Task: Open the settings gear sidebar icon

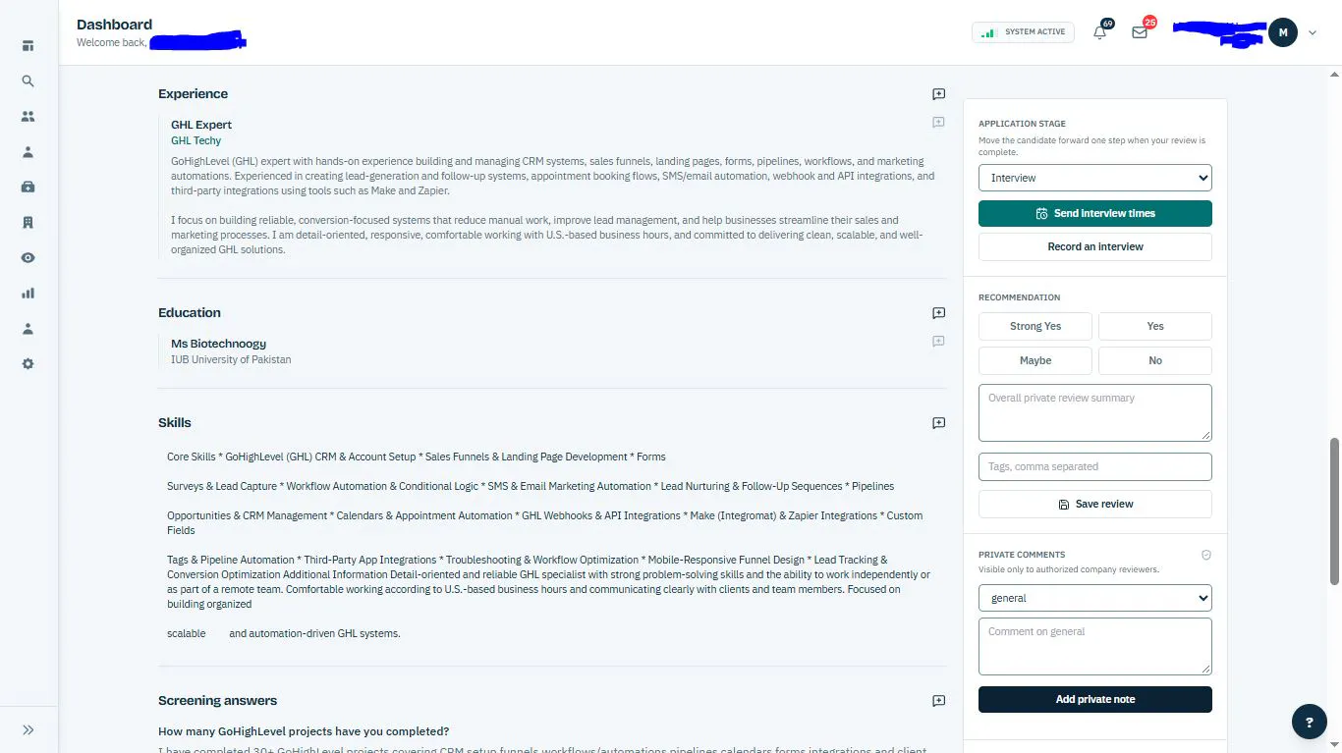Action: tap(28, 363)
